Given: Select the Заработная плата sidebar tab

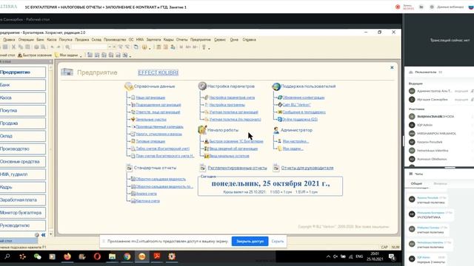Looking at the screenshot, I should coord(23,200).
